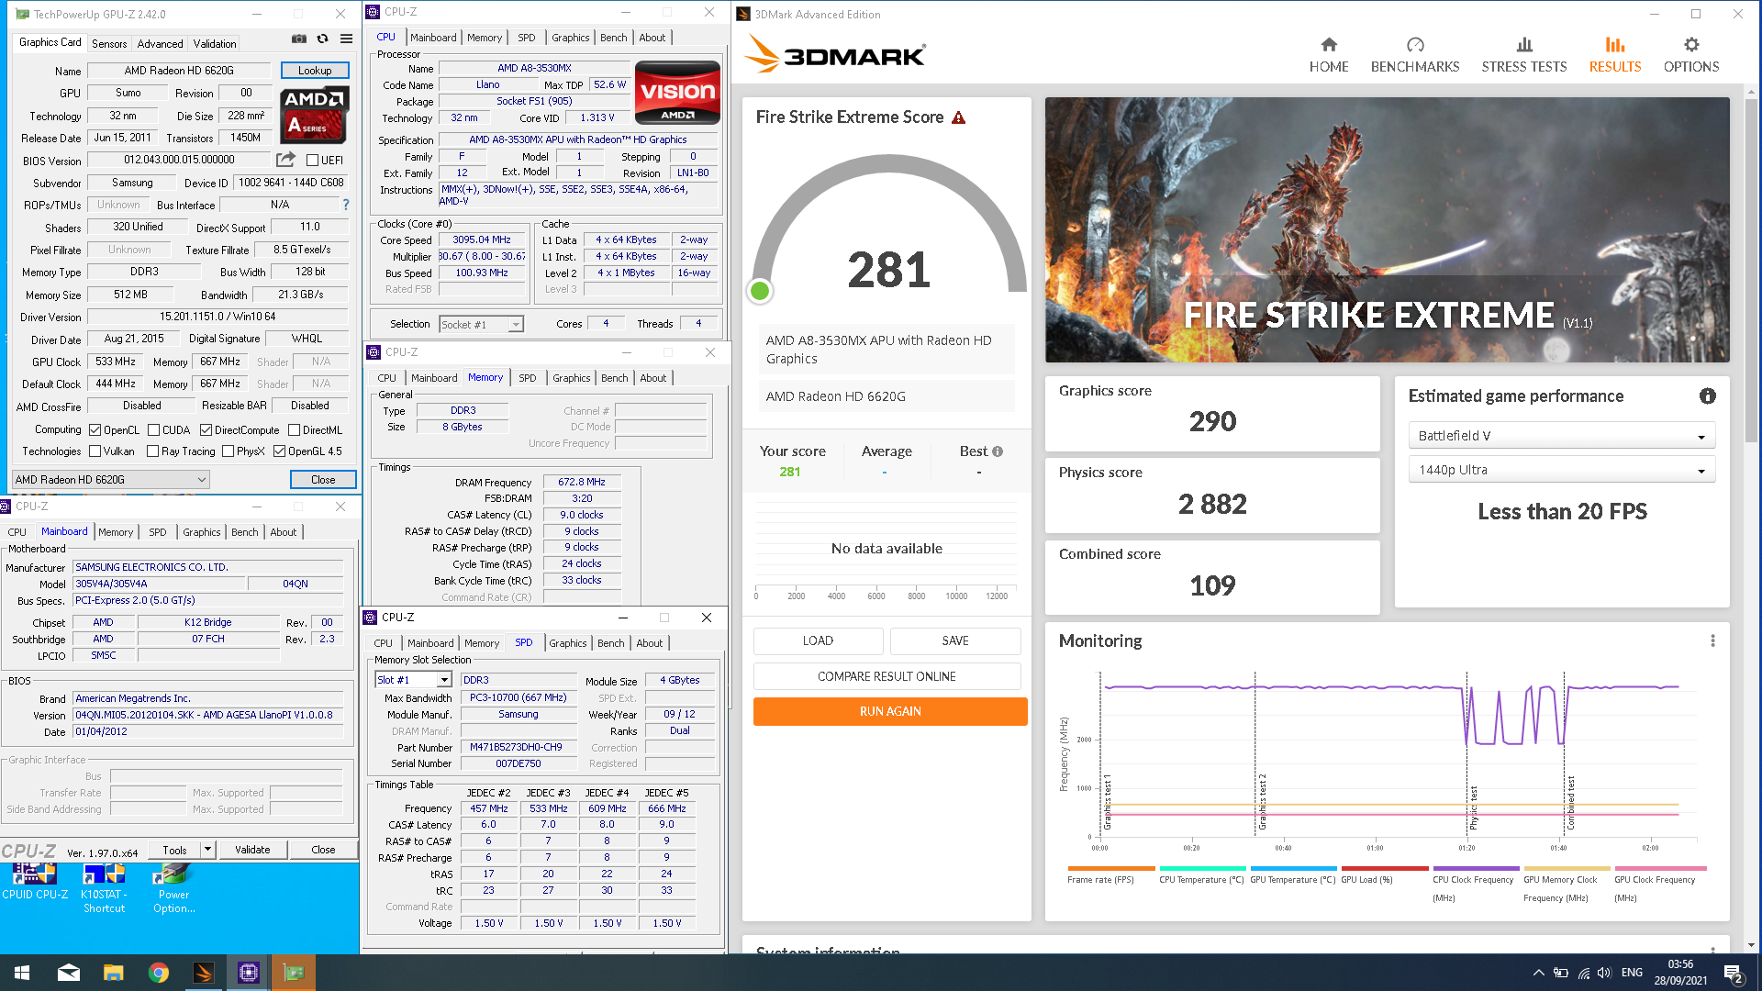Click the Bus Interface question mark icon
The width and height of the screenshot is (1762, 991).
pyautogui.click(x=346, y=205)
